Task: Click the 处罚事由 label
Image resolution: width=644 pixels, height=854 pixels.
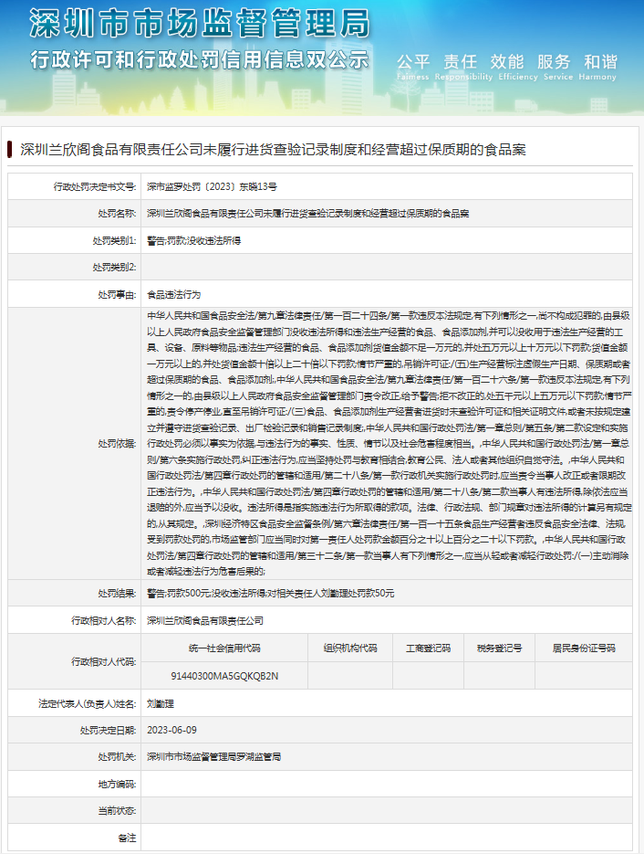Action: pos(117,294)
